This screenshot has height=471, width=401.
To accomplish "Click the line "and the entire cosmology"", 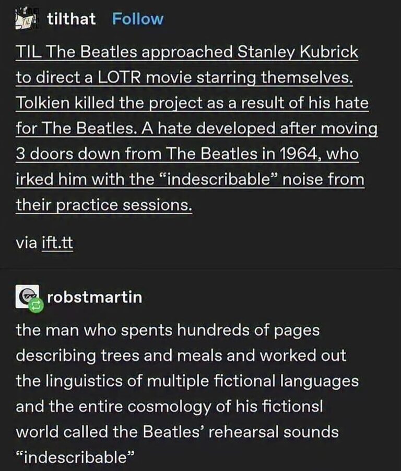I will 169,407.
